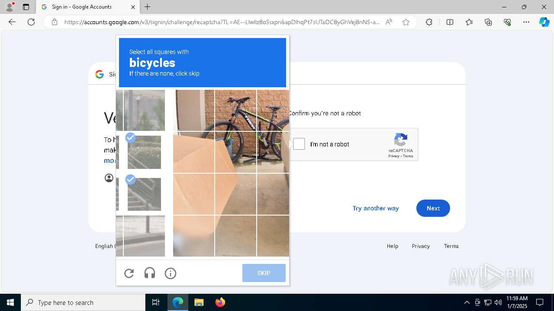This screenshot has width=554, height=311.
Task: Open the Help link in footer
Action: pyautogui.click(x=393, y=246)
